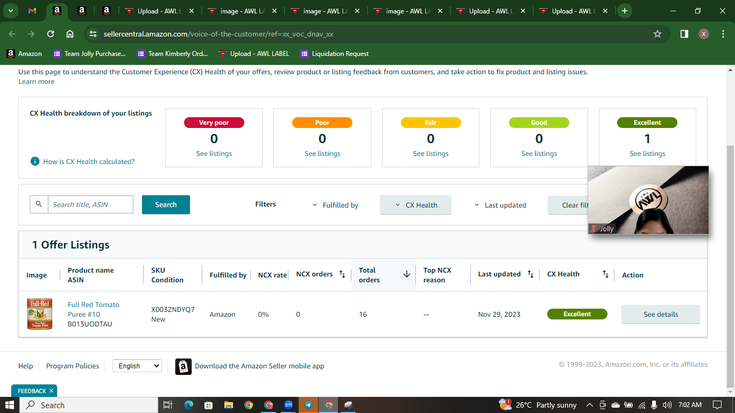The image size is (735, 413).
Task: Sort the CX Health column arrows
Action: 605,274
